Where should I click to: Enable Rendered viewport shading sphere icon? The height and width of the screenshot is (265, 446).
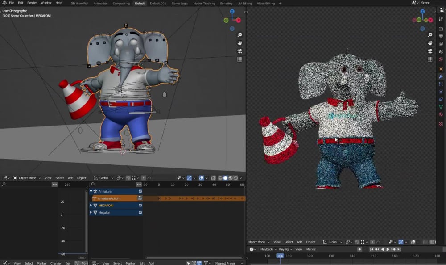(235, 177)
